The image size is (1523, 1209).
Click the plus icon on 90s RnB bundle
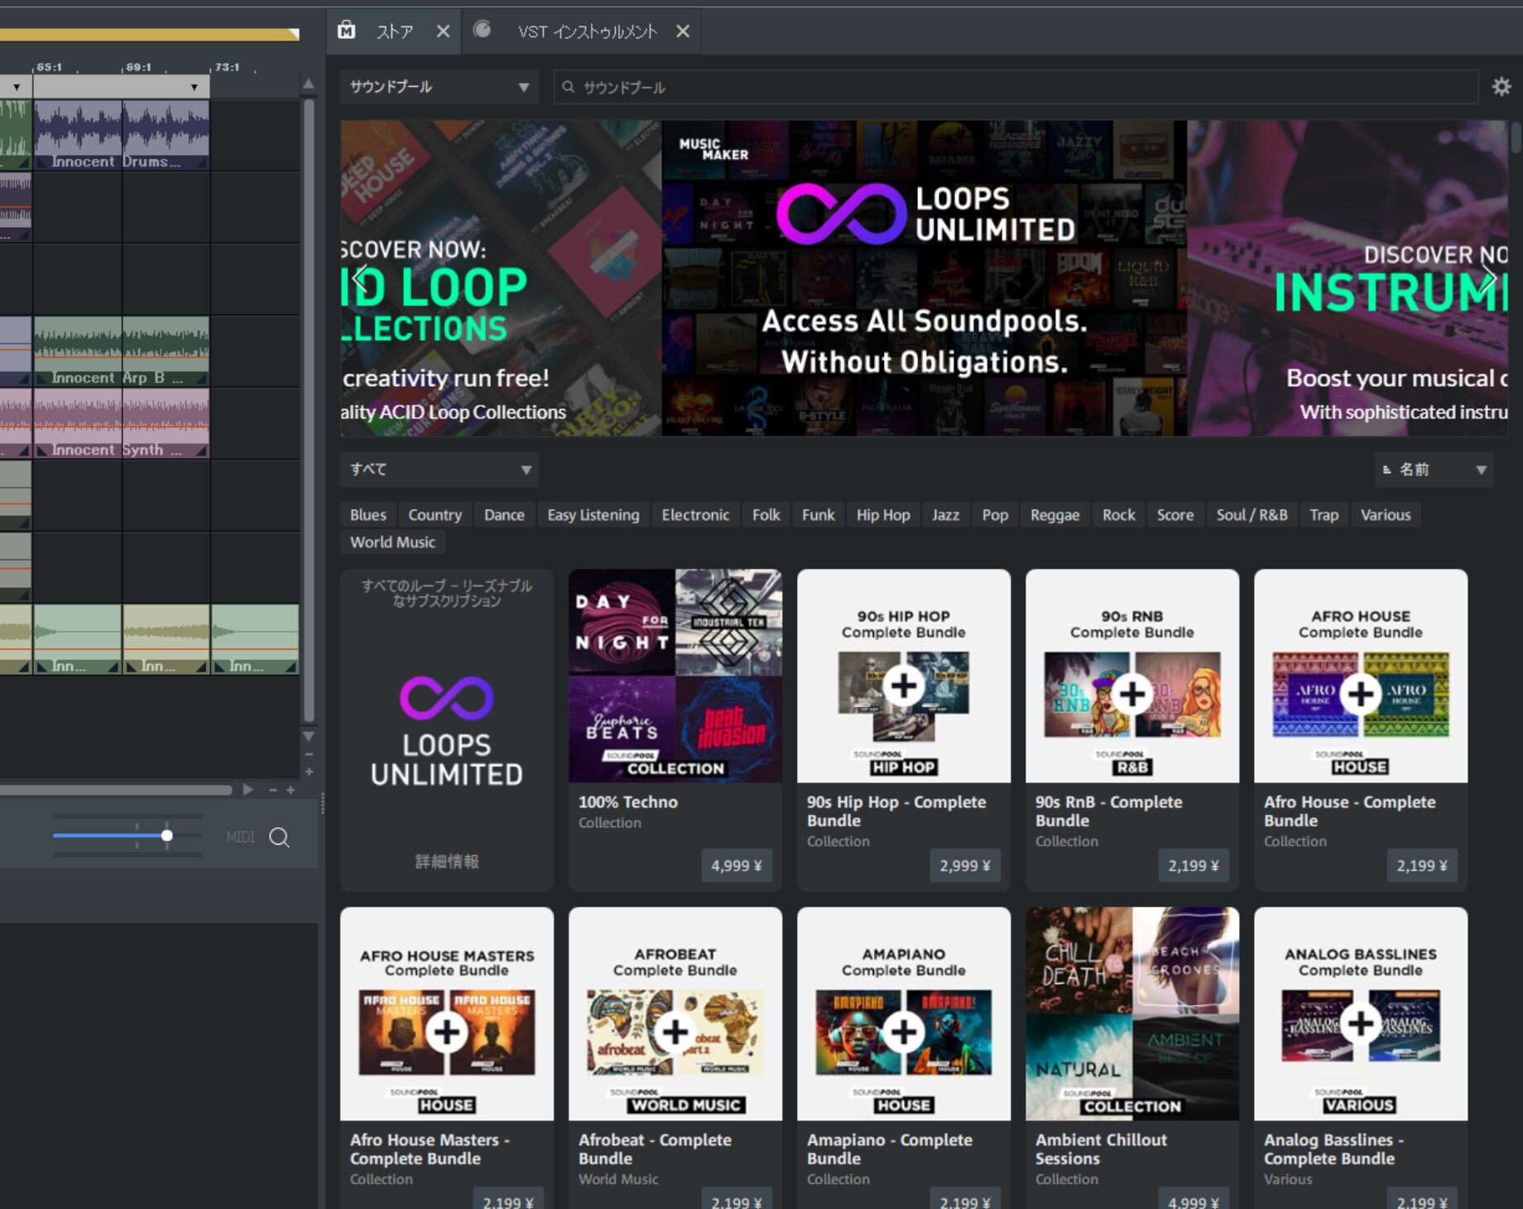[x=1132, y=693]
